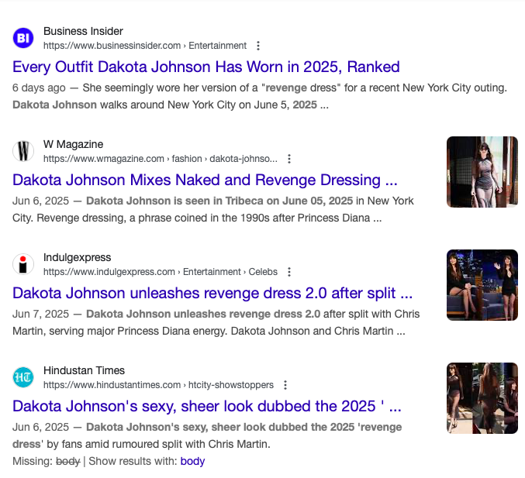Click the '6 days ago' date text

[x=39, y=88]
